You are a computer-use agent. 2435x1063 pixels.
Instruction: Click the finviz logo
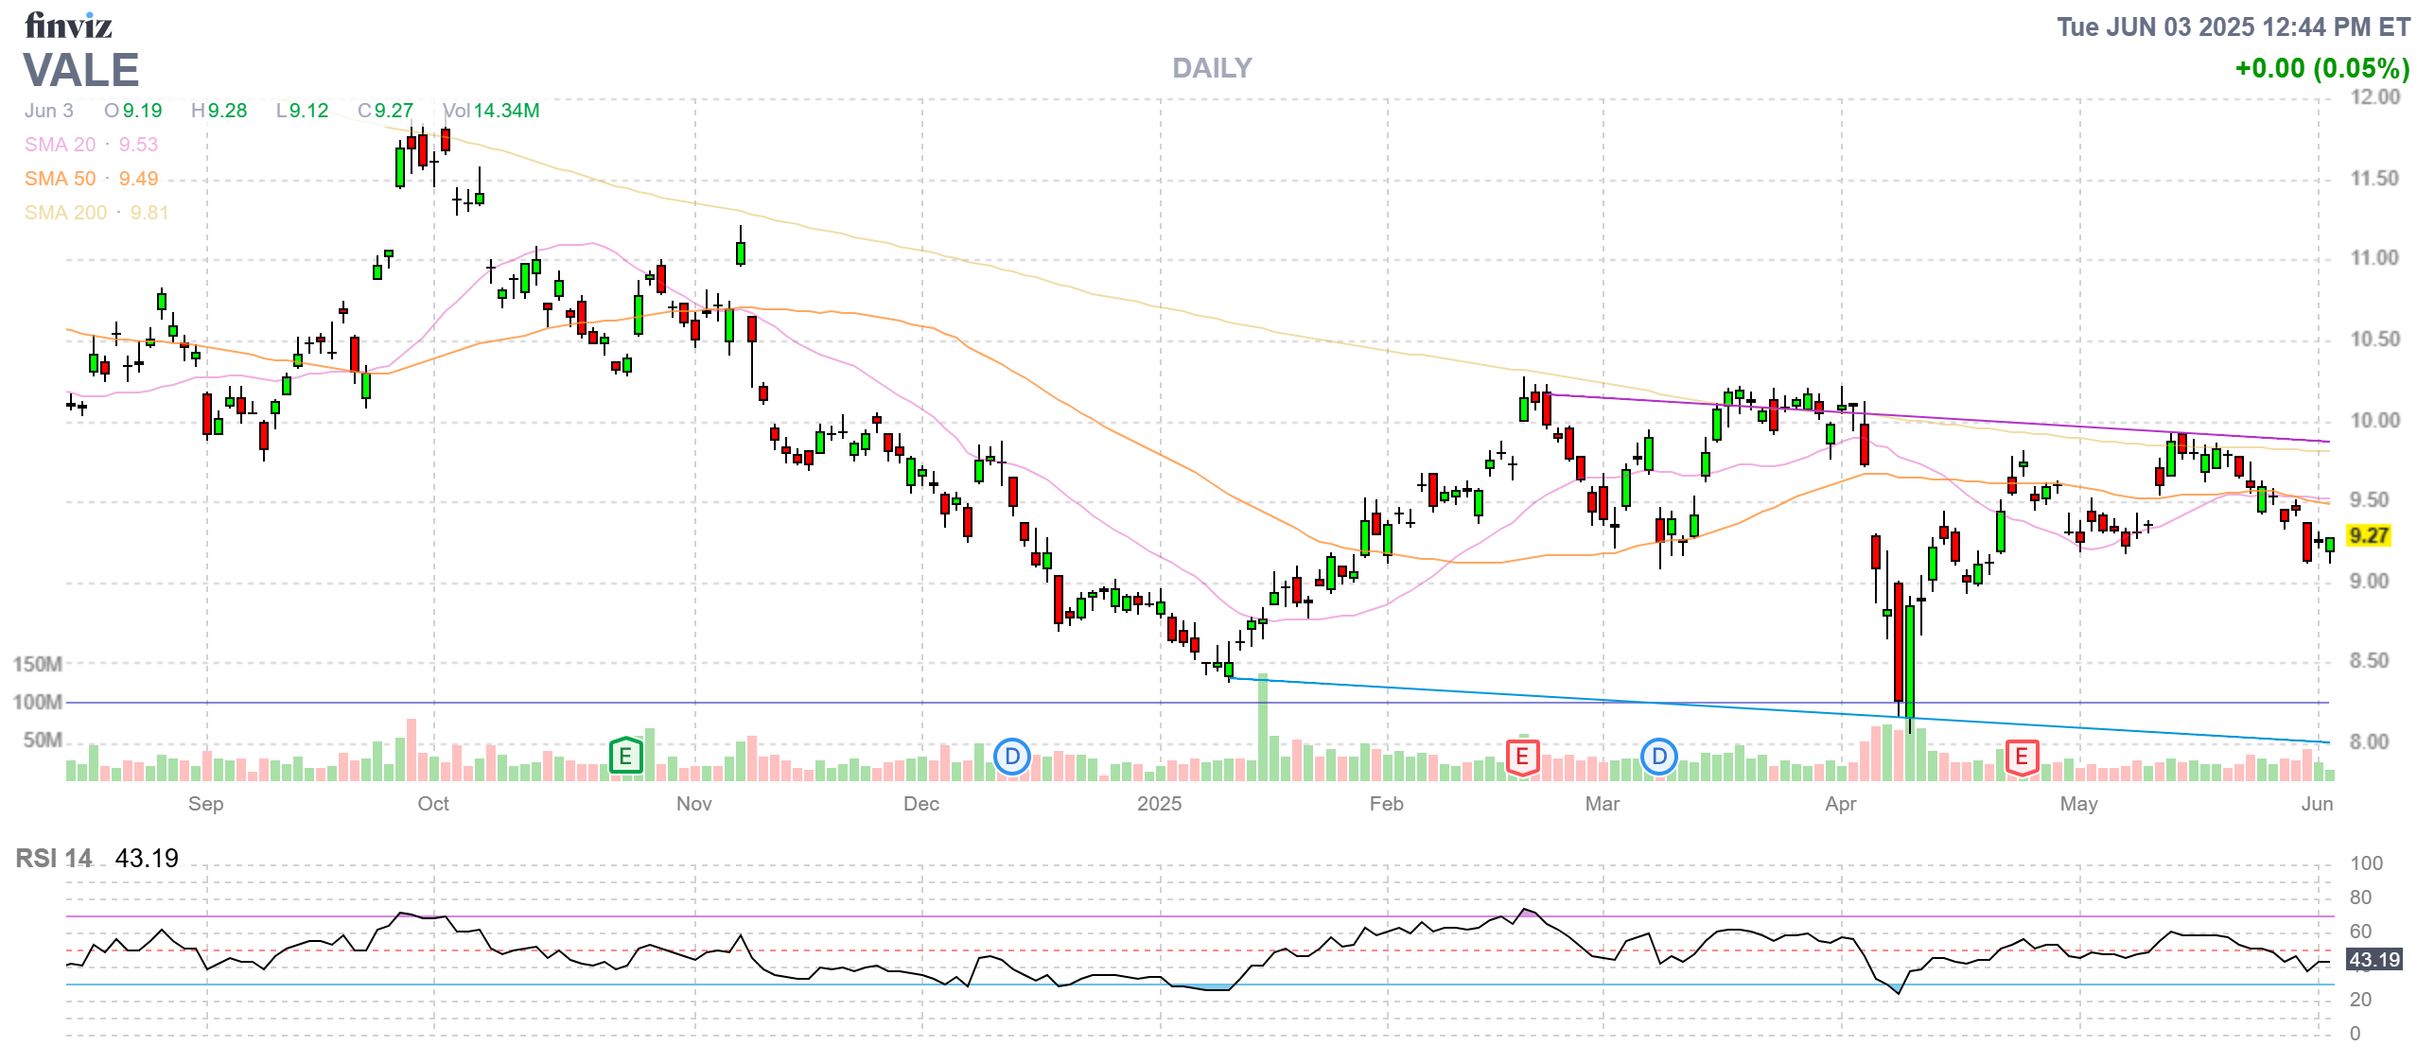point(68,26)
